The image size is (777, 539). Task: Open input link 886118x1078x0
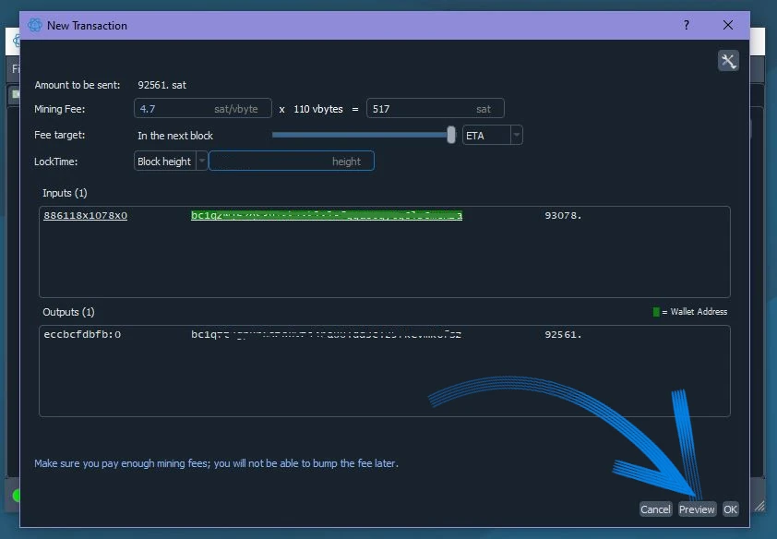click(x=85, y=216)
